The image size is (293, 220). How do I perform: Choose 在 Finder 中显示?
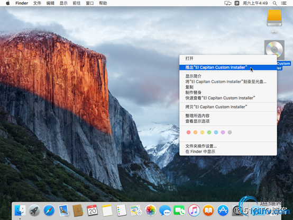[x=228, y=152]
